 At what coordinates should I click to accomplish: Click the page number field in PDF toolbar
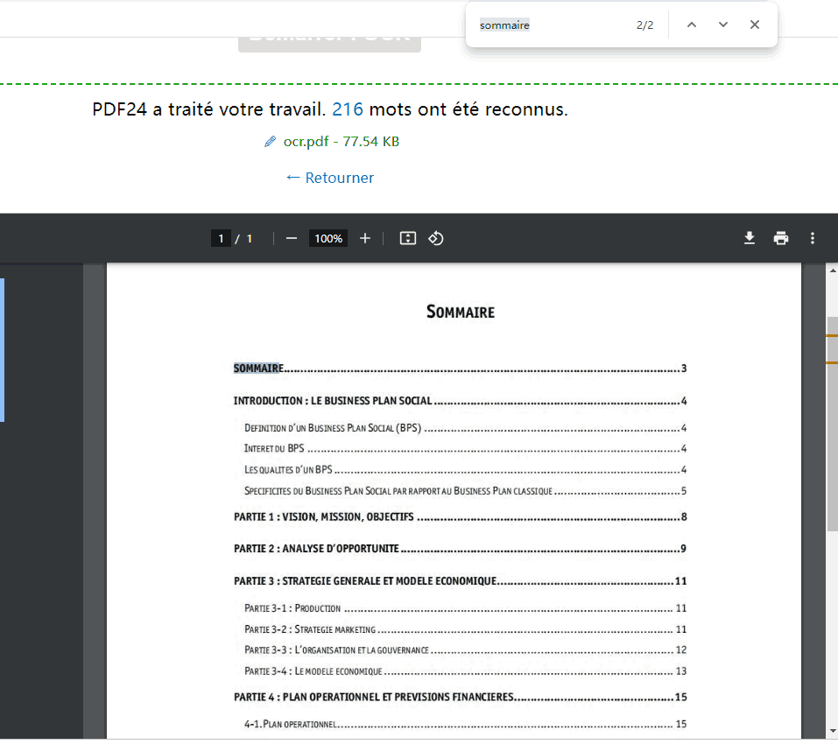[x=221, y=238]
